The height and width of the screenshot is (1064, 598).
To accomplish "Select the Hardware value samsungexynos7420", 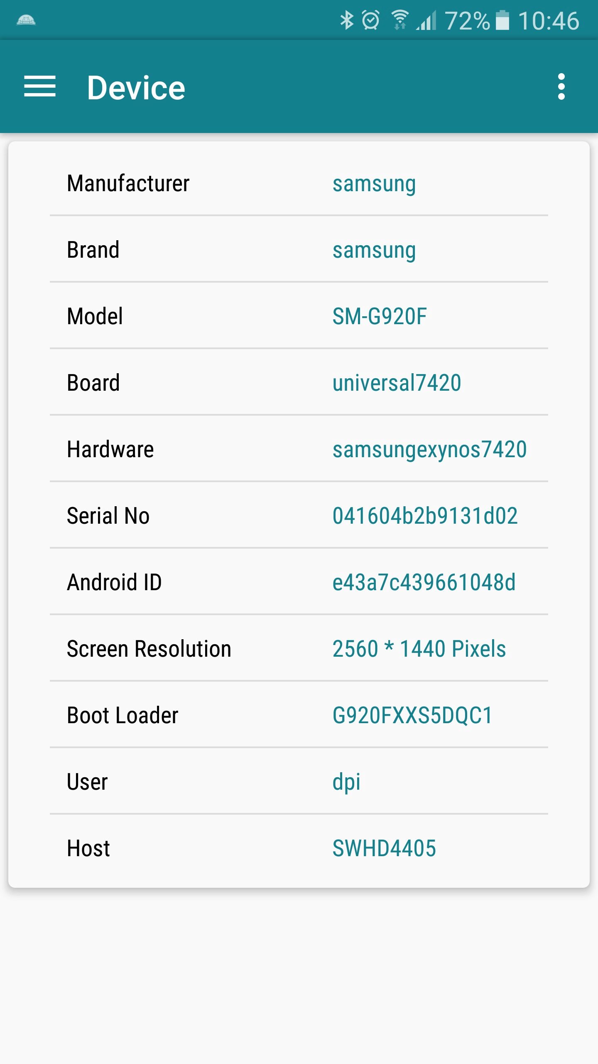I will pos(429,449).
